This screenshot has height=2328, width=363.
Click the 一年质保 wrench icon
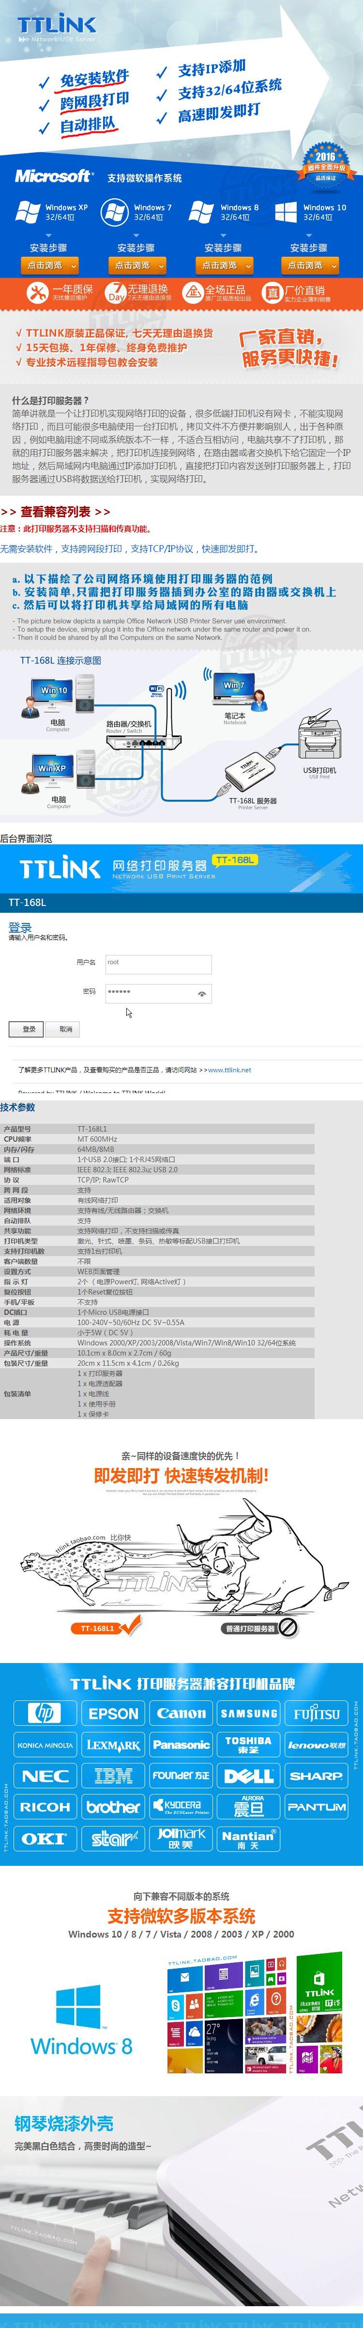[x=37, y=293]
